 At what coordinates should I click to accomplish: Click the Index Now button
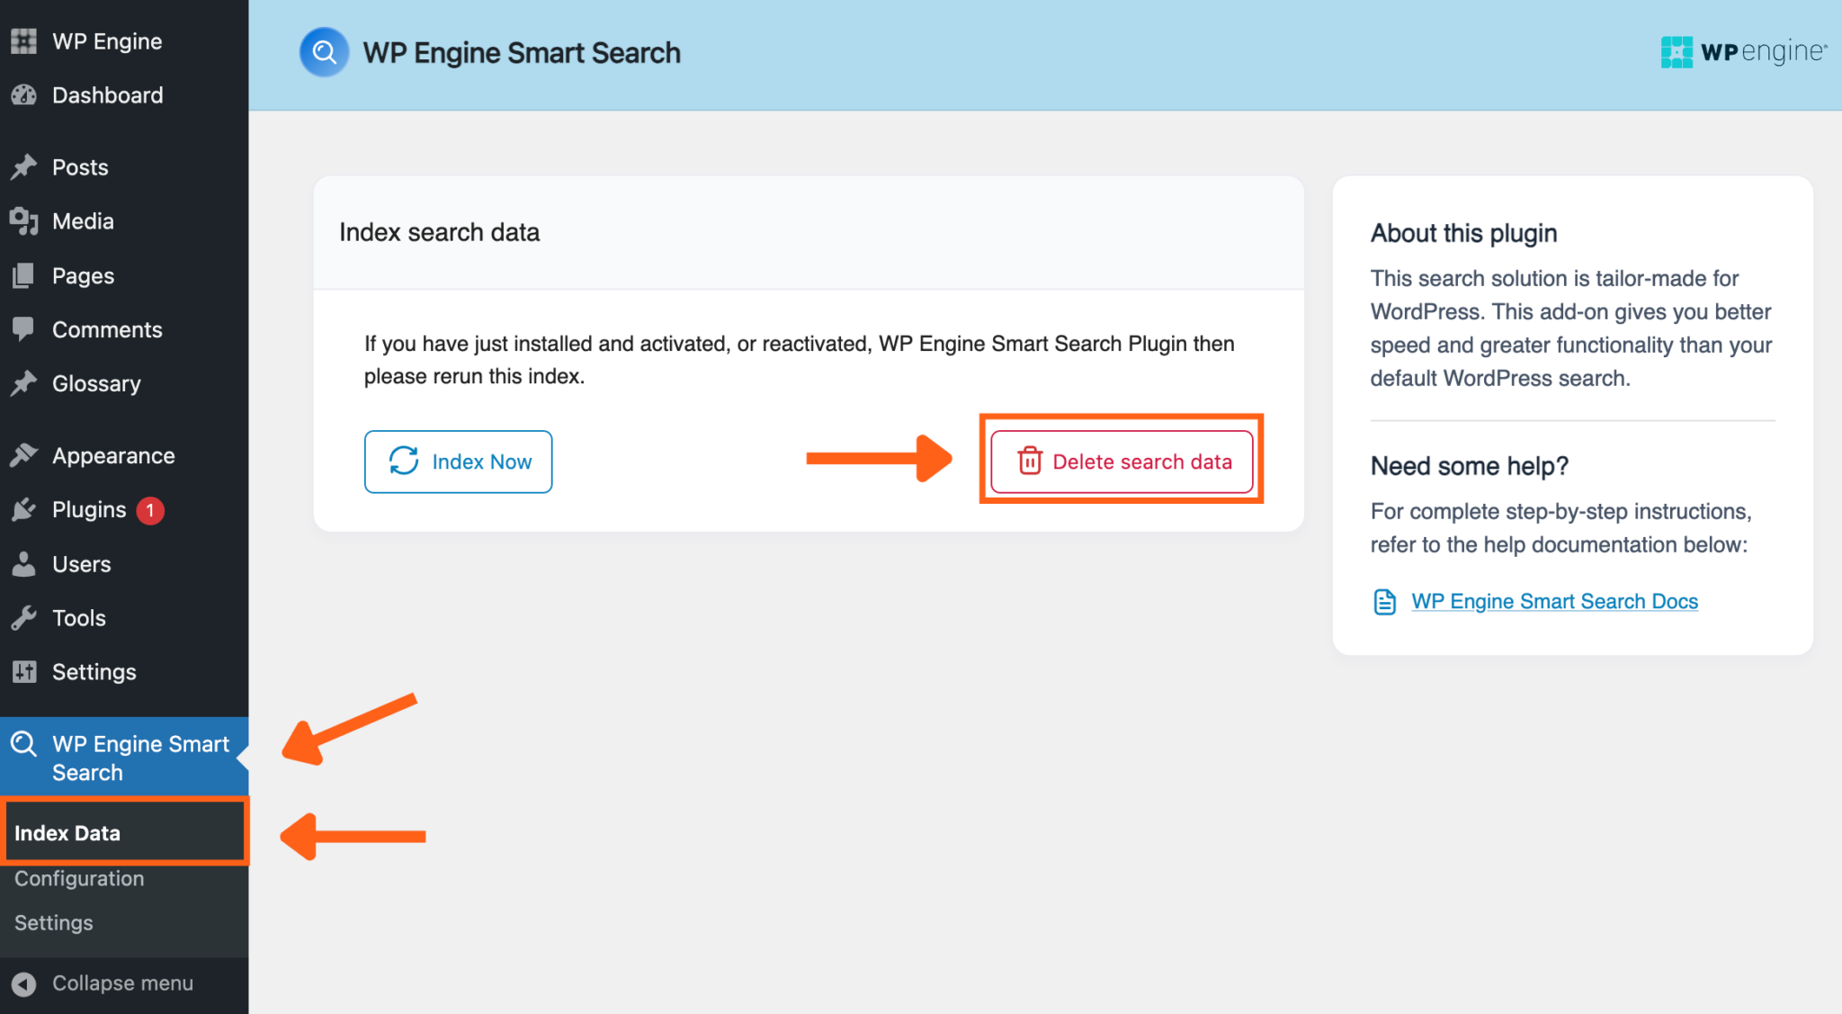pos(458,462)
